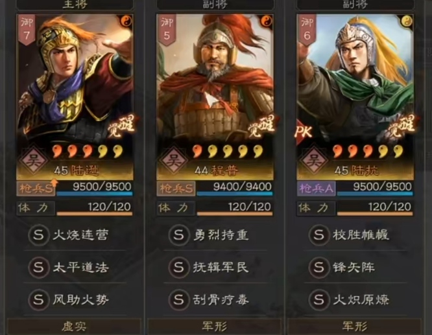Screen dimensions: 432x335
Task: Click the yin-yang icon on 程普's card
Action: point(267,21)
